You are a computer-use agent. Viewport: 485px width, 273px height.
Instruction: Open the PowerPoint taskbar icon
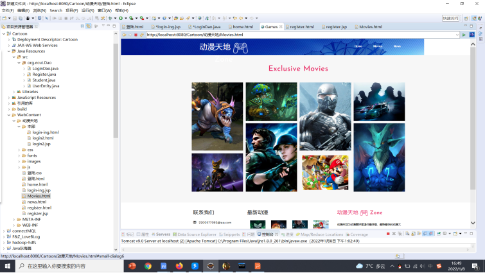pyautogui.click(x=132, y=266)
